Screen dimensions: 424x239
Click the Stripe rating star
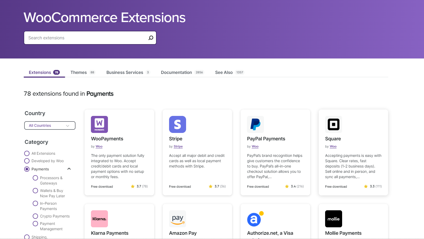pos(211,186)
